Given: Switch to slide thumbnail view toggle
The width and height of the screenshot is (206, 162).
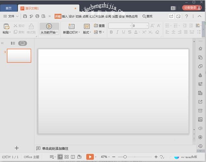Looking at the screenshot, I should click(23, 43).
